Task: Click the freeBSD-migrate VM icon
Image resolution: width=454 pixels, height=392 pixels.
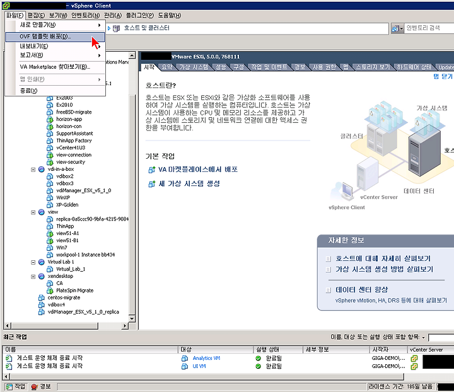Action: coord(50,112)
